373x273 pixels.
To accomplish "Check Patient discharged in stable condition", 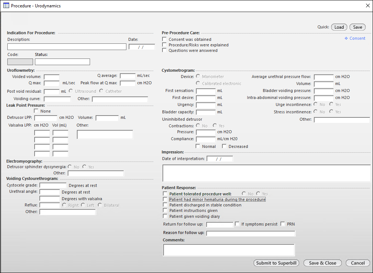I will click(165, 205).
